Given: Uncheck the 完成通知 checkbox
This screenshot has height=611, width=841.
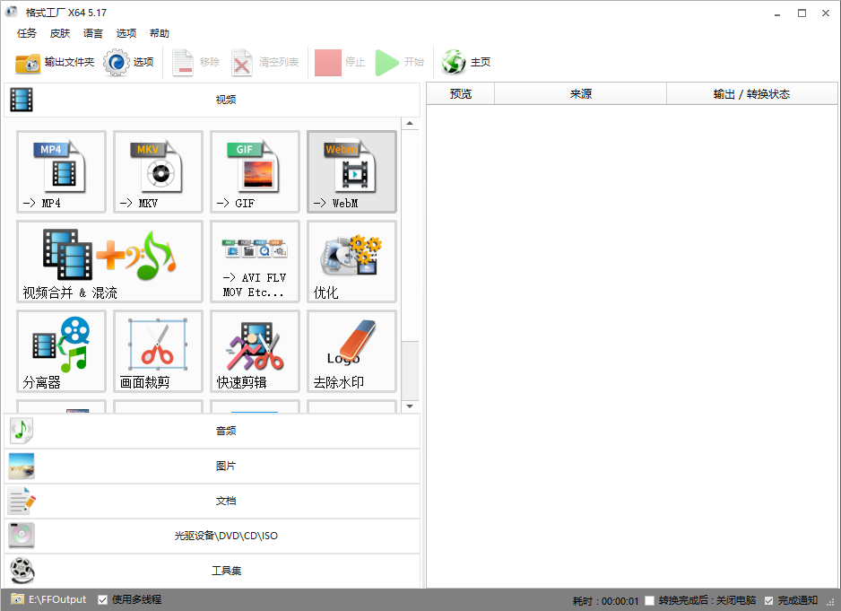Looking at the screenshot, I should click(768, 600).
